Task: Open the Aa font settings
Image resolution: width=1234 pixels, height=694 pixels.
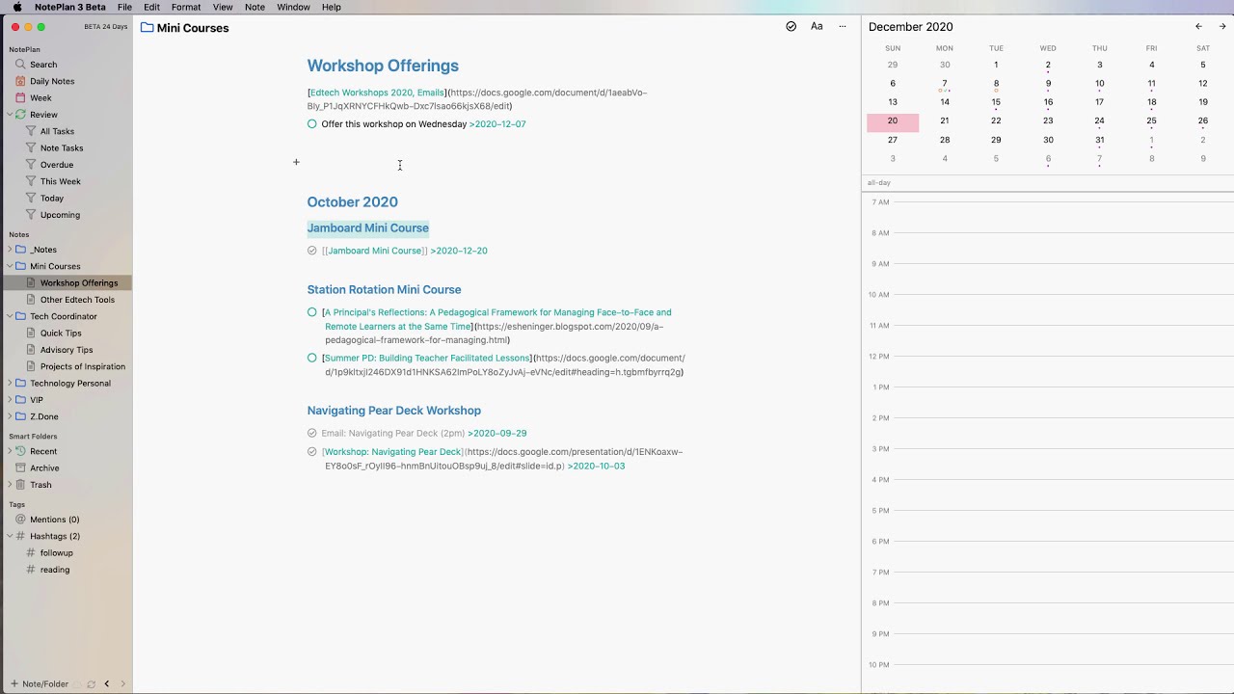Action: 817,27
